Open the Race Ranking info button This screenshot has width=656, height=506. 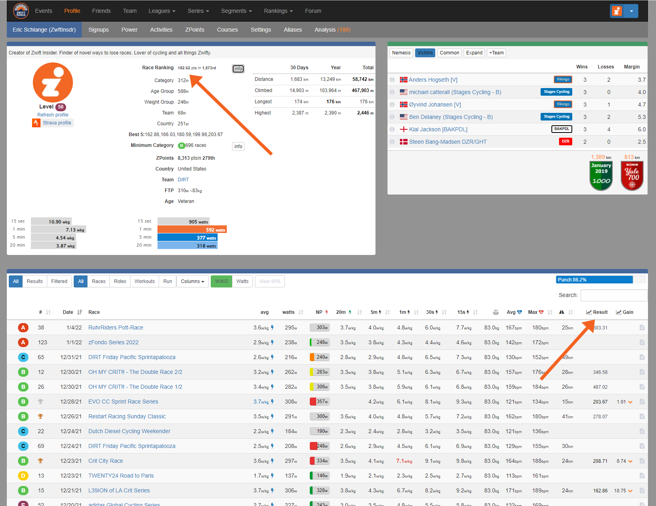(238, 69)
